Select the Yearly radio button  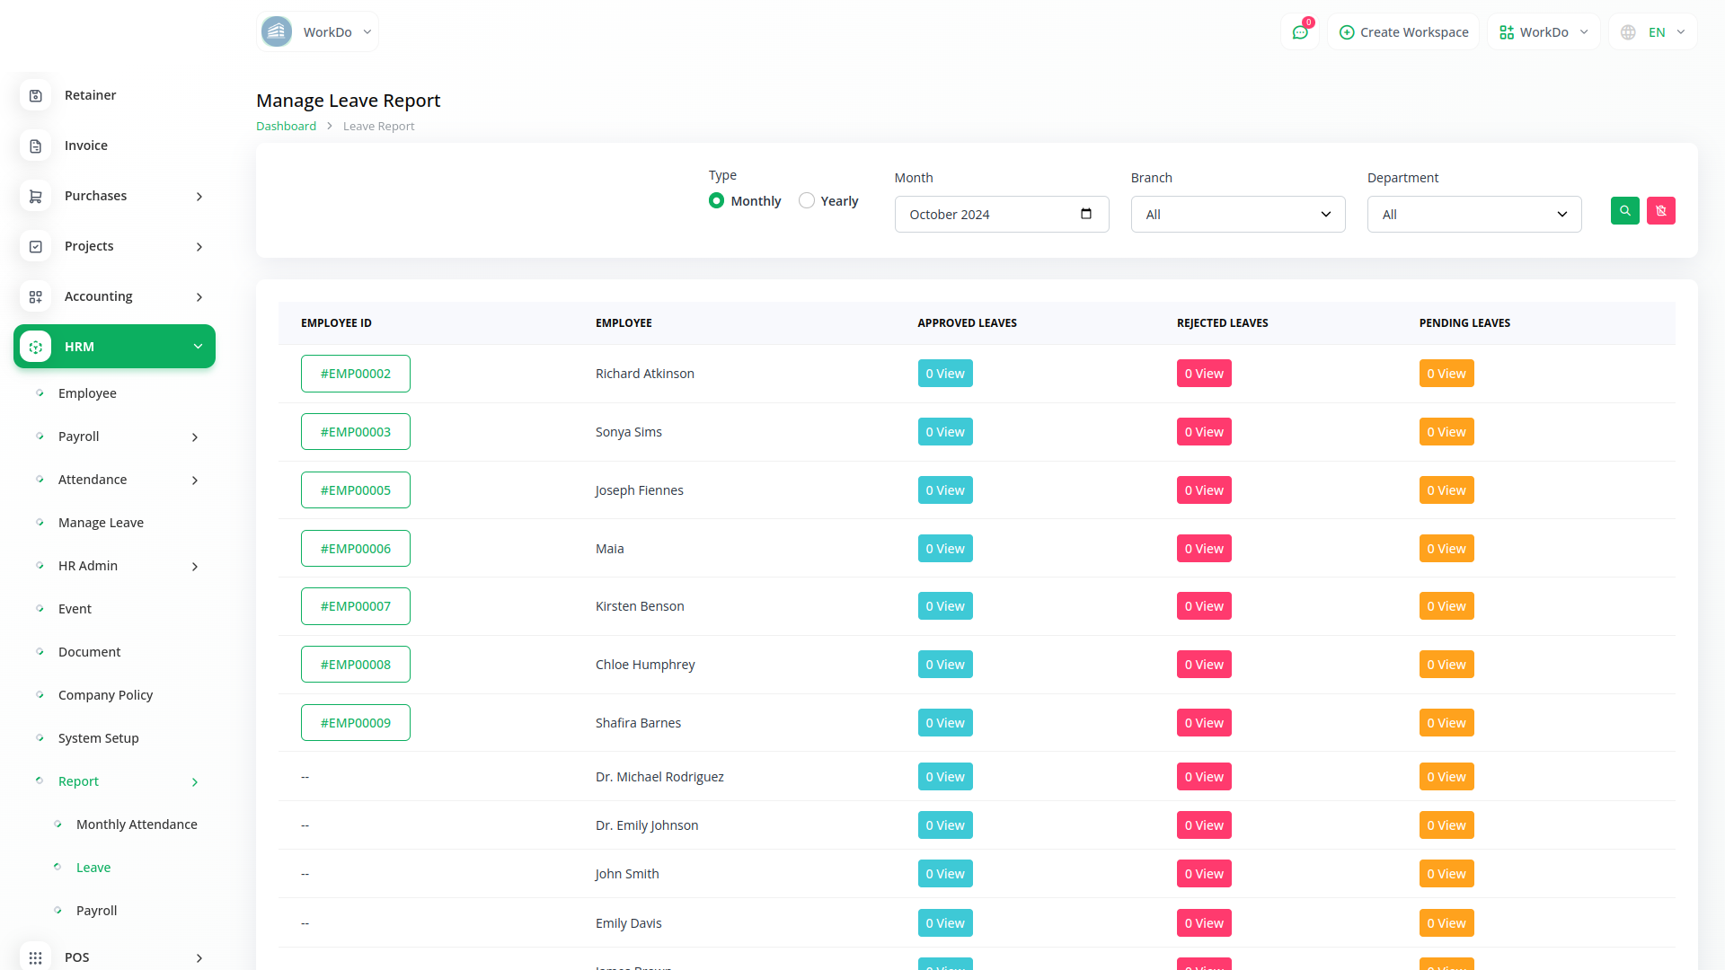[807, 200]
